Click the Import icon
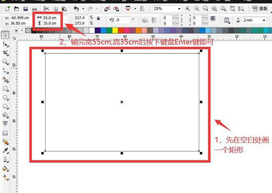This screenshot has width=272, height=193. [107, 8]
